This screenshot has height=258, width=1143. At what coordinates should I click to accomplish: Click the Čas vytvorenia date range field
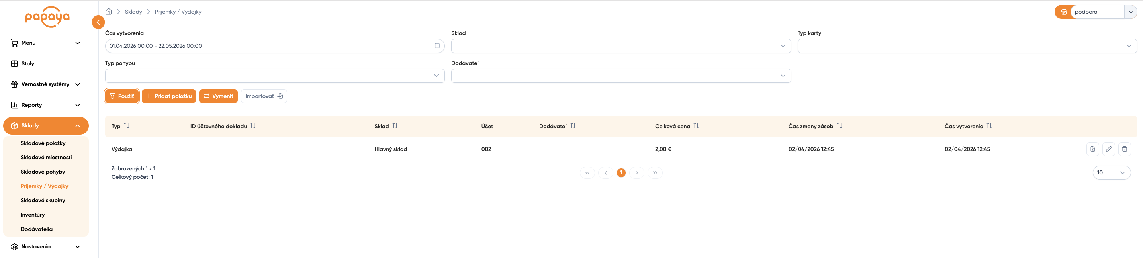(x=275, y=46)
